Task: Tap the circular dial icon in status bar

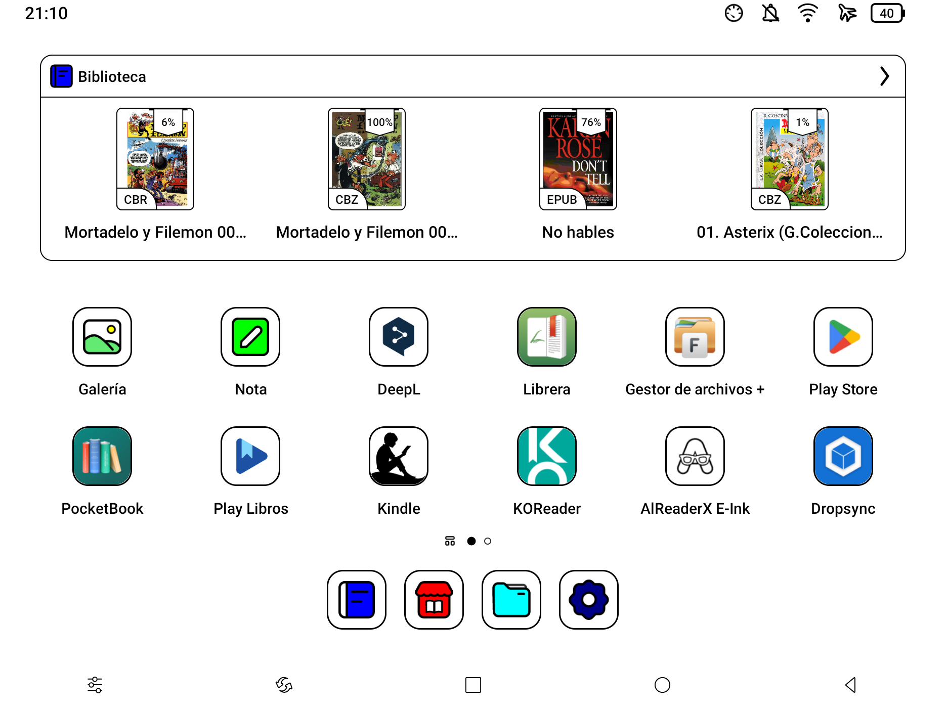Action: 734,13
